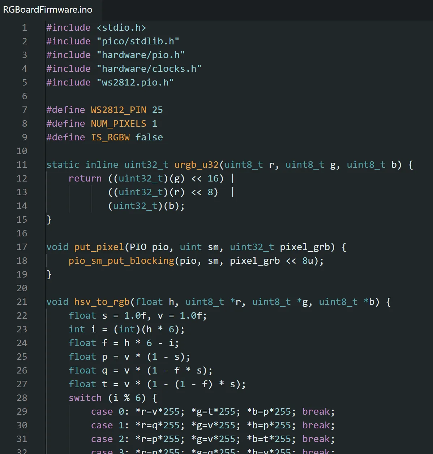Click the NUM_PIXELS macro name
Image resolution: width=433 pixels, height=454 pixels.
[118, 124]
